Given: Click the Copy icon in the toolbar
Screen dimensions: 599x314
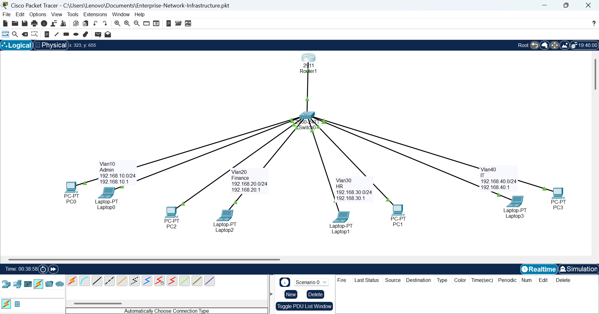Looking at the screenshot, I should coord(76,23).
